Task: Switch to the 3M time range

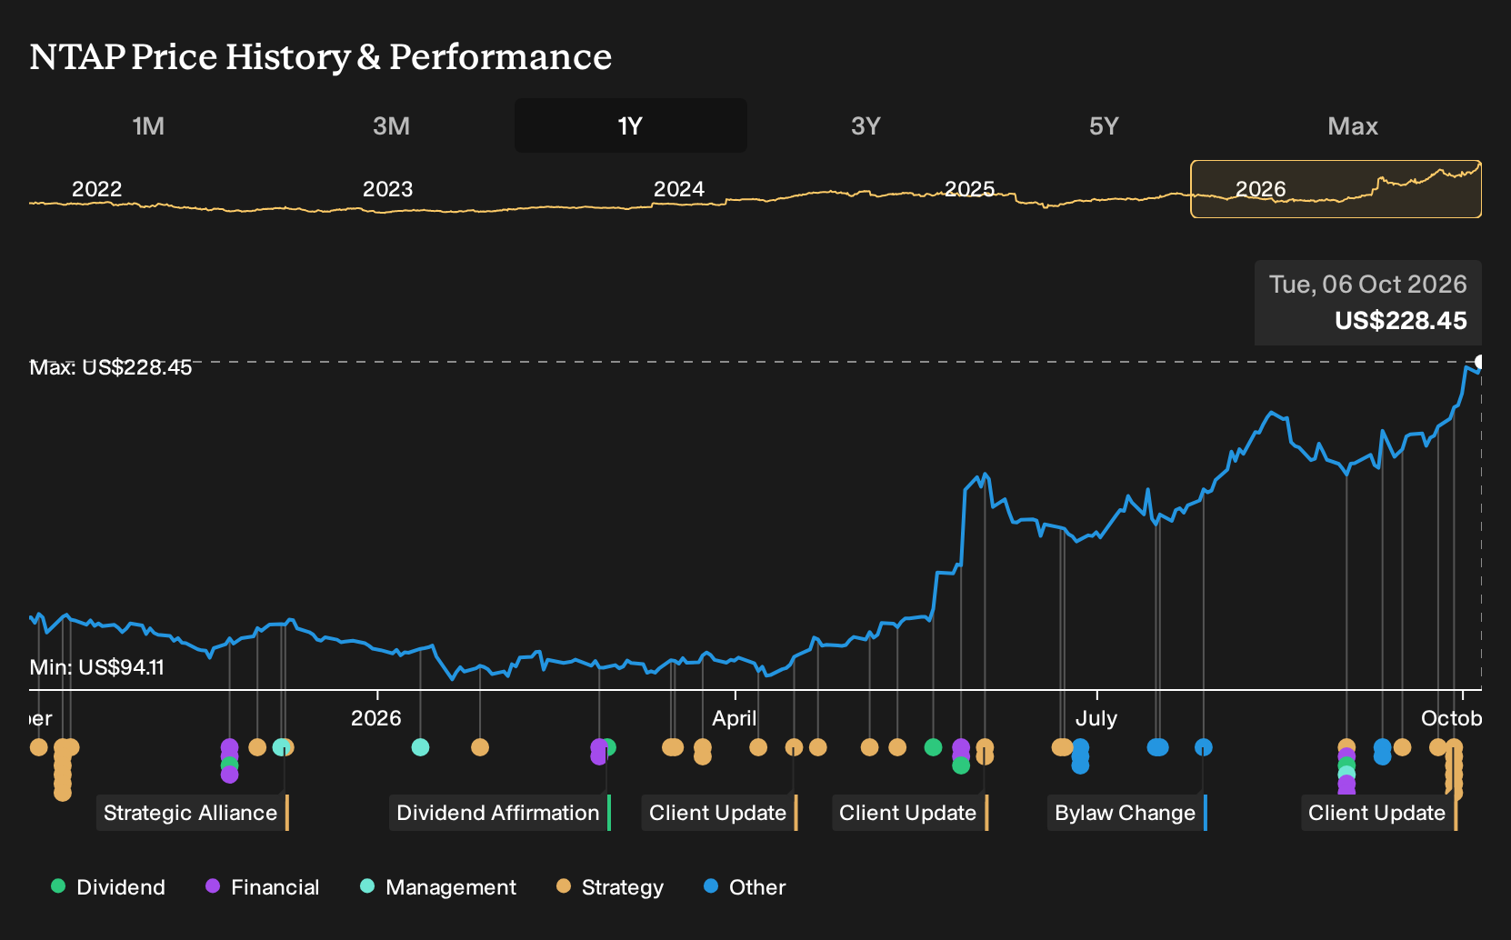Action: (x=392, y=125)
